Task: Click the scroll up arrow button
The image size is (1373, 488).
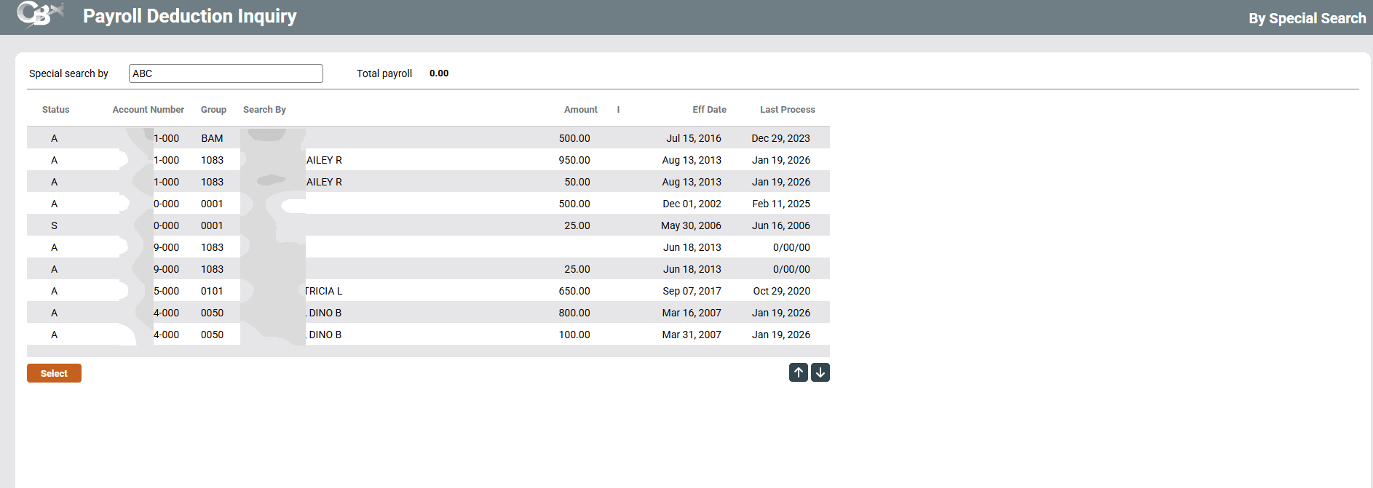Action: click(x=798, y=372)
